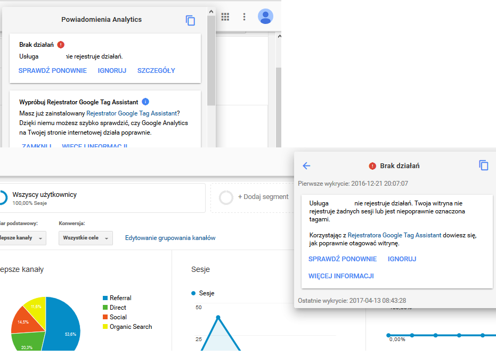The image size is (496, 356).
Task: Click 'Wypróbuj Rejestrator Google Tag Assistant' title
Action: (x=79, y=102)
